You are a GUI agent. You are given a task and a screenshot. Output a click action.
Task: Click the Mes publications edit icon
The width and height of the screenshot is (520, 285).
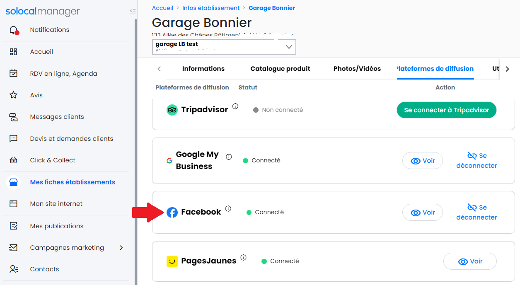(14, 226)
